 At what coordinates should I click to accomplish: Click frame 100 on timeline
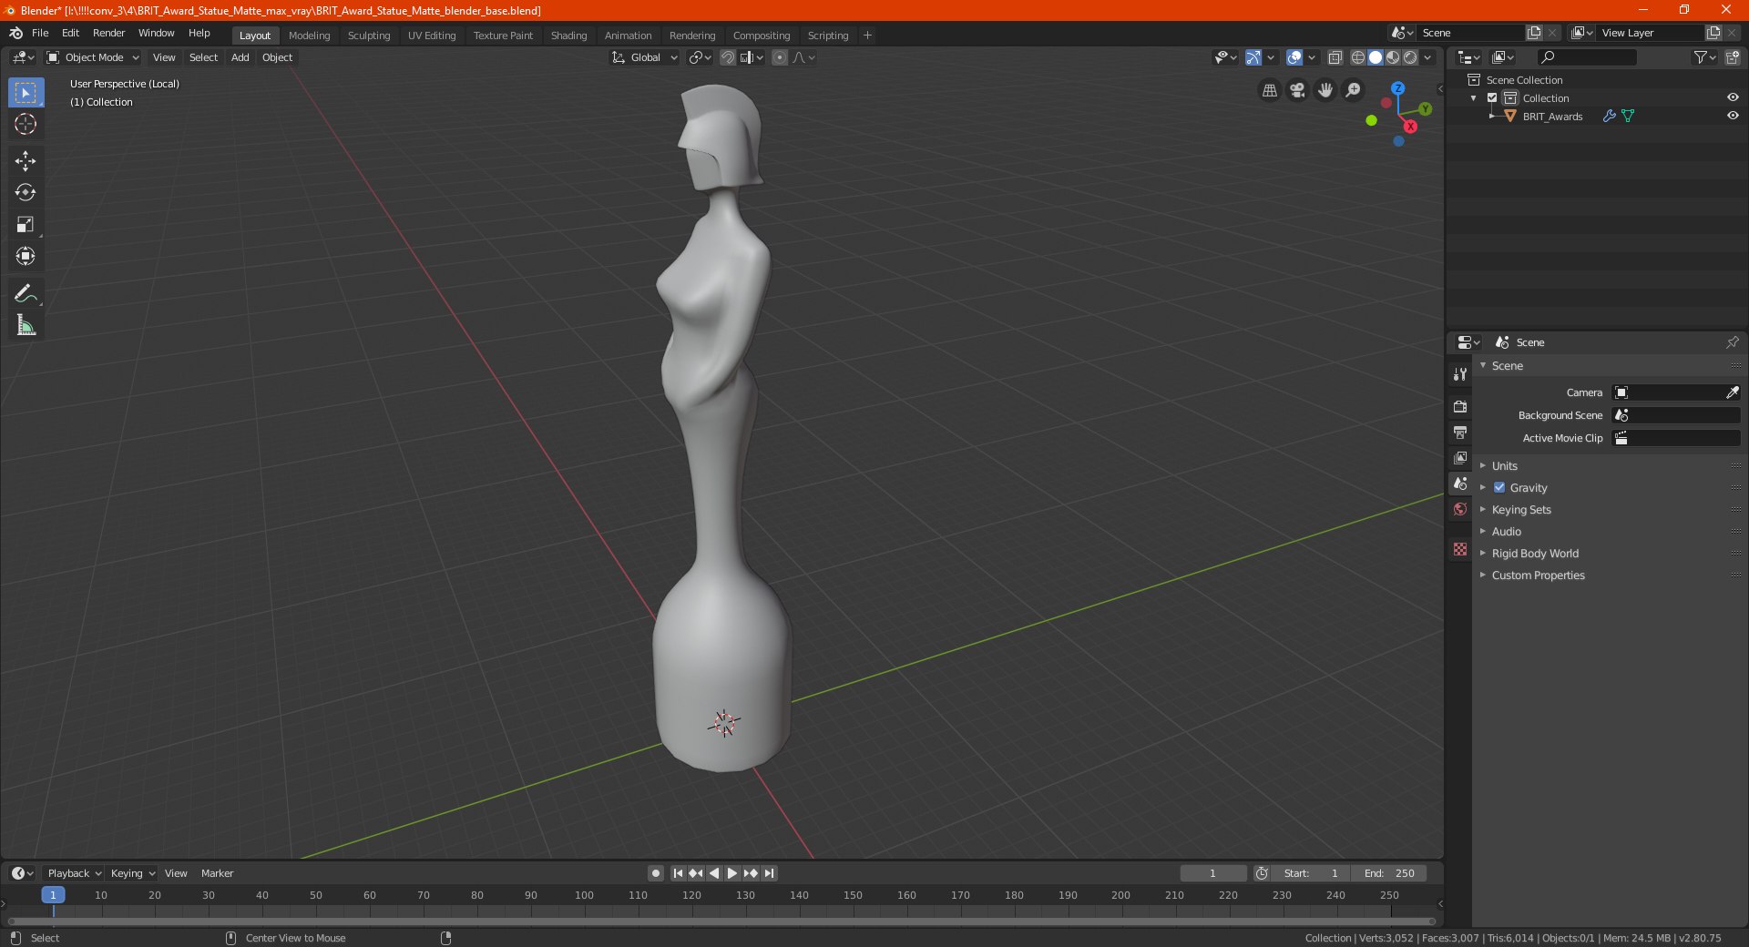point(584,895)
